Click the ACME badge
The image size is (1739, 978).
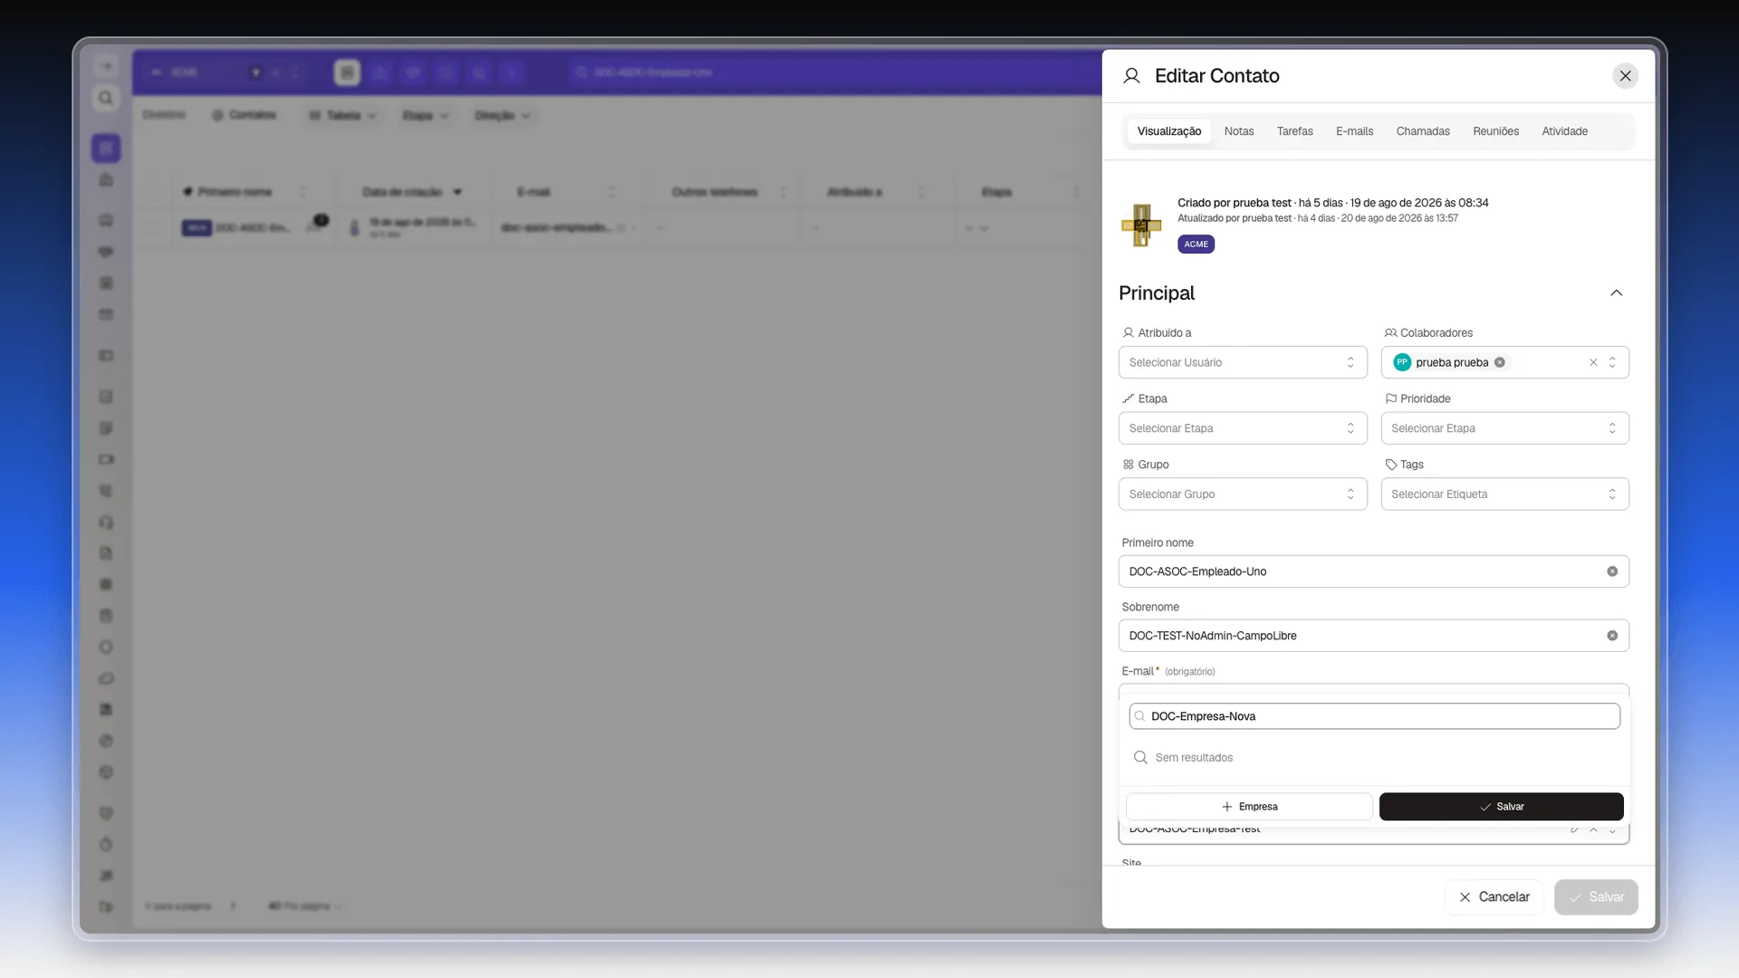1196,244
